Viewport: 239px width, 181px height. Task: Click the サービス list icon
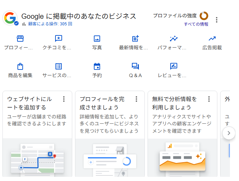click(x=59, y=66)
